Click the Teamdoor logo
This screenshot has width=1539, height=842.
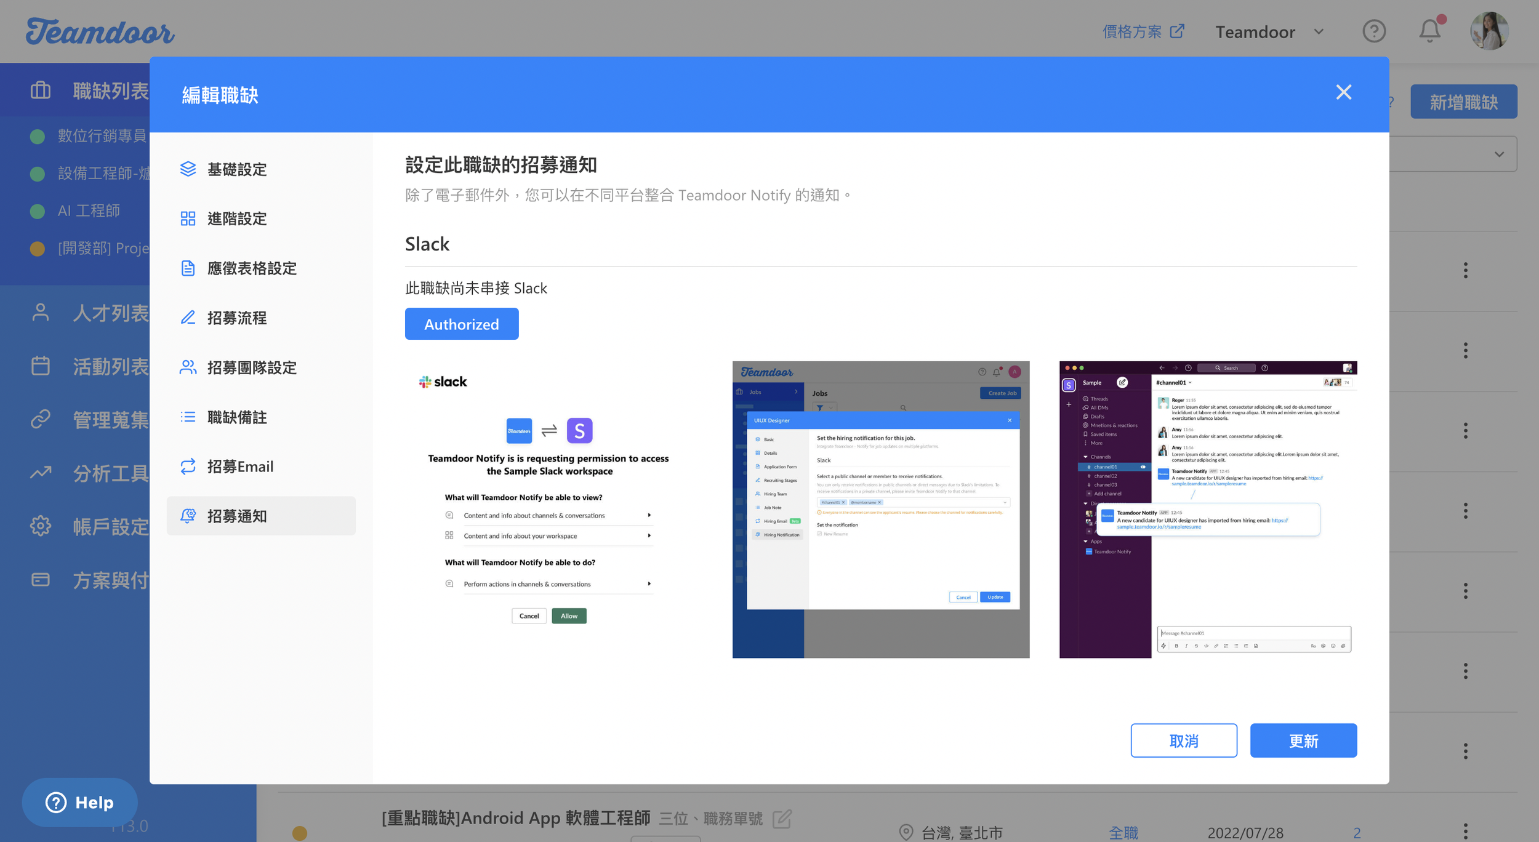pyautogui.click(x=100, y=31)
